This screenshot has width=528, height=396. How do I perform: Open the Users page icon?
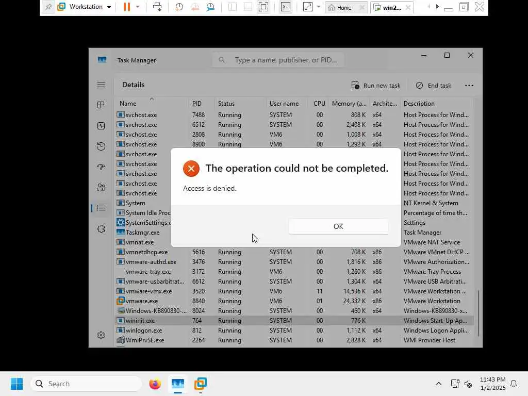(x=101, y=188)
